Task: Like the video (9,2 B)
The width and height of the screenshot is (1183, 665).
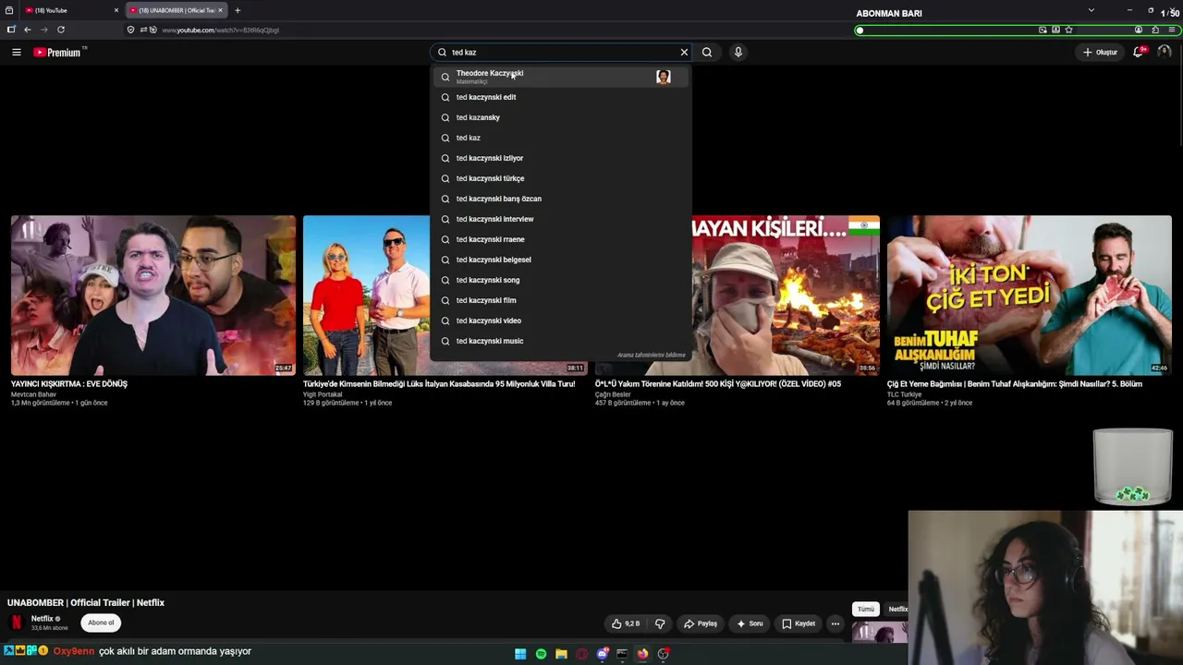Action: (626, 623)
